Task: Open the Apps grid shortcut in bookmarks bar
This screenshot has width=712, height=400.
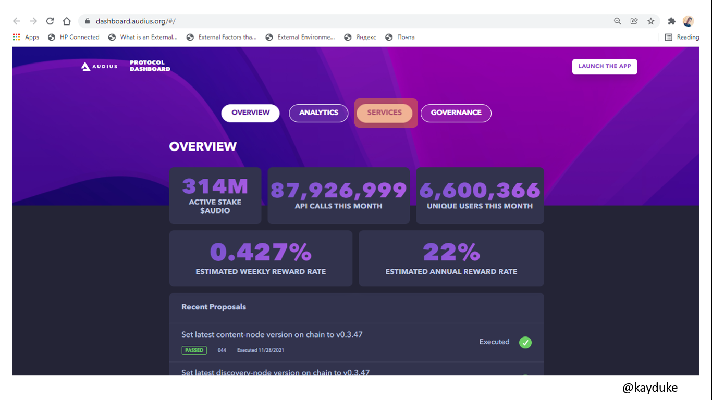Action: [x=26, y=37]
